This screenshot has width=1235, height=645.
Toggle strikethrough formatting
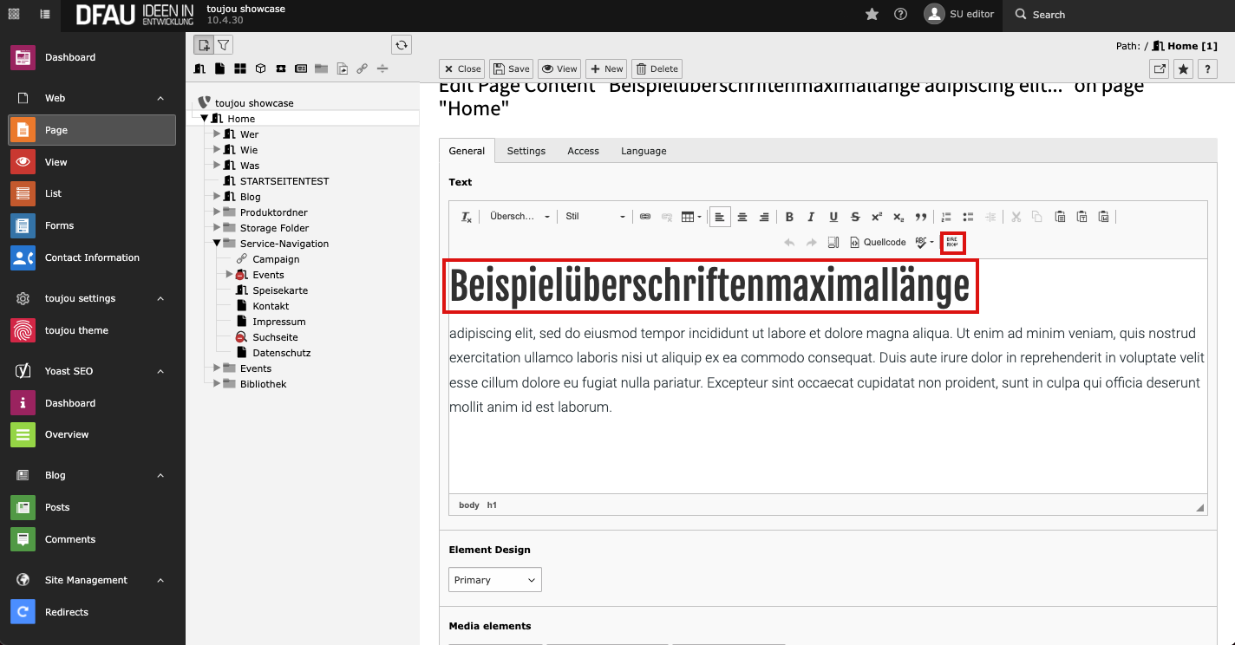855,218
